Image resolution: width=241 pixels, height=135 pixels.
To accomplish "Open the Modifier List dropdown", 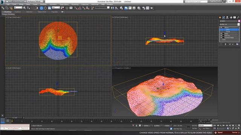I will coord(229,24).
